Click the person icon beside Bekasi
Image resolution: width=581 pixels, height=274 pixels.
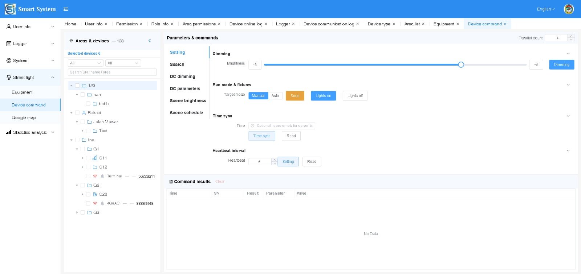[x=84, y=113]
